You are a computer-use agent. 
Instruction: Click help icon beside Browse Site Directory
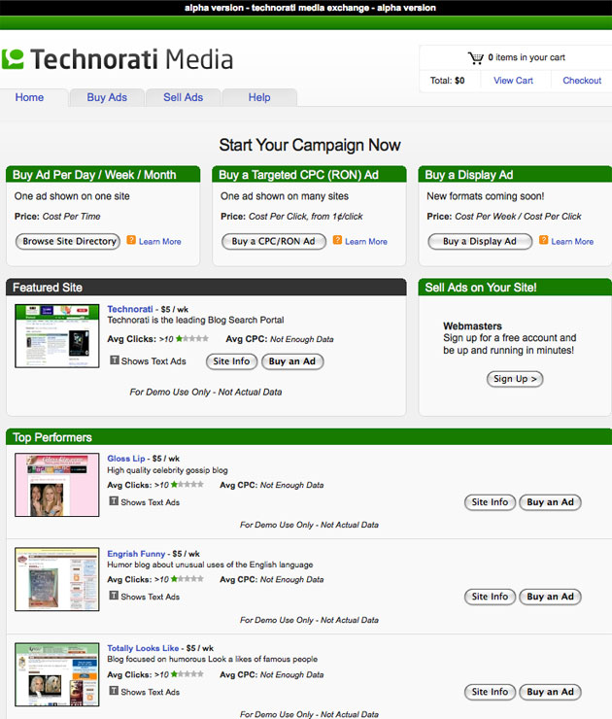click(x=131, y=240)
